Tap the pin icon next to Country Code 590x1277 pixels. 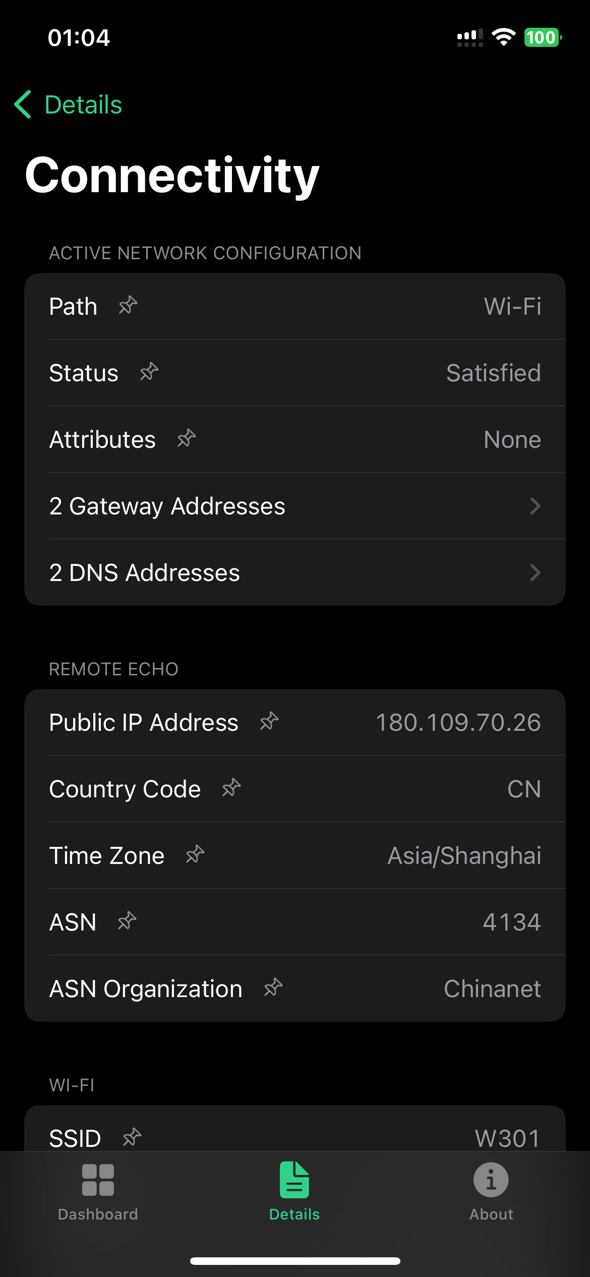coord(231,788)
